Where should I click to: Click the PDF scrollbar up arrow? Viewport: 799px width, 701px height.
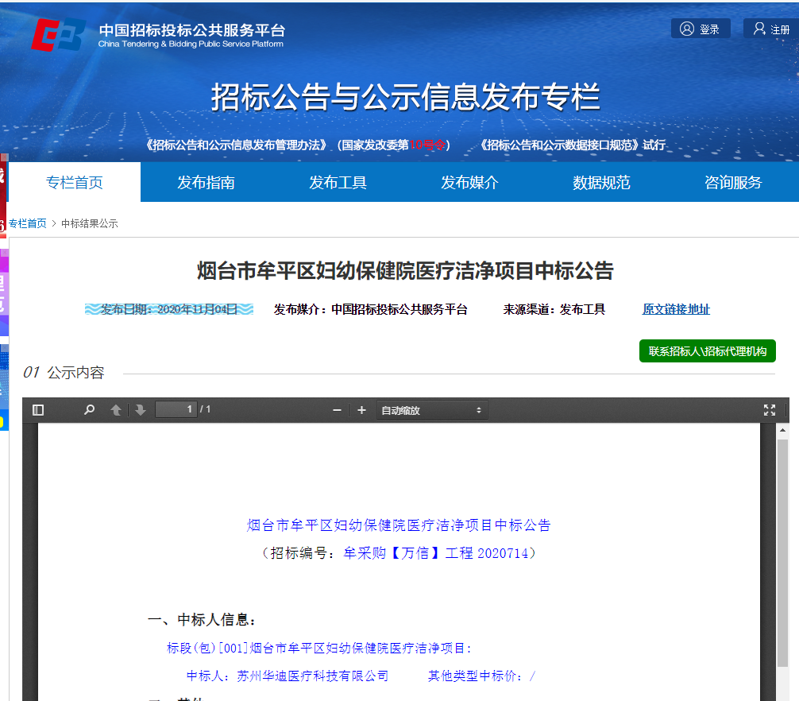tap(782, 430)
